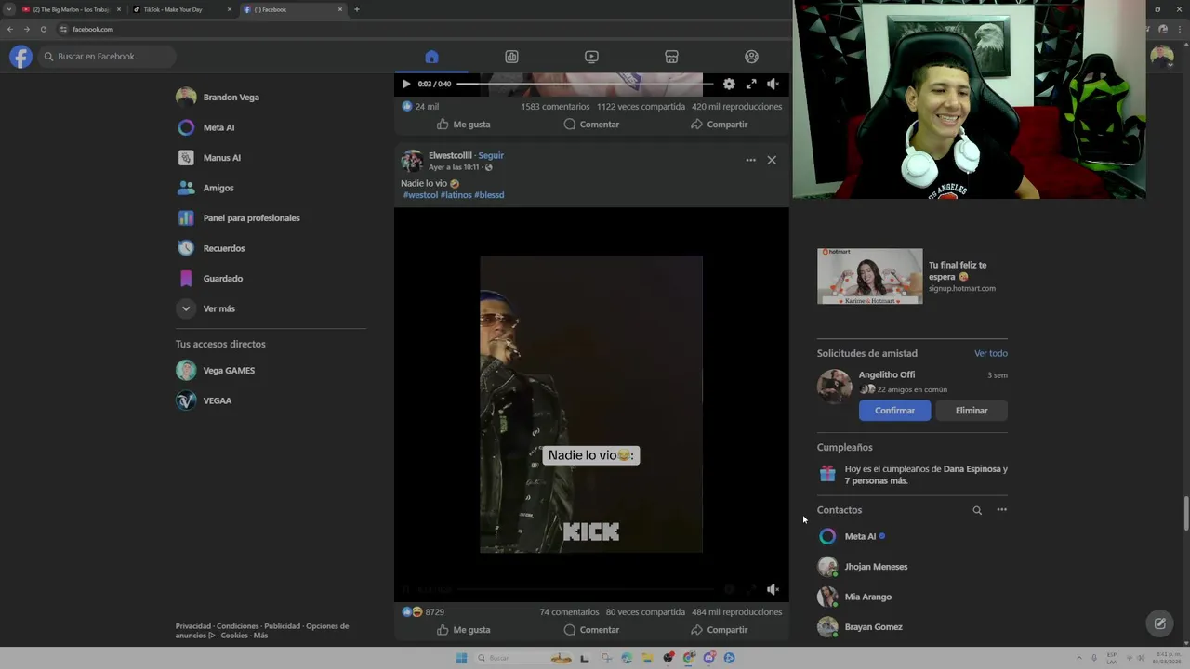This screenshot has height=669, width=1190.
Task: Open options menu on Elwestcollll post
Action: point(750,160)
